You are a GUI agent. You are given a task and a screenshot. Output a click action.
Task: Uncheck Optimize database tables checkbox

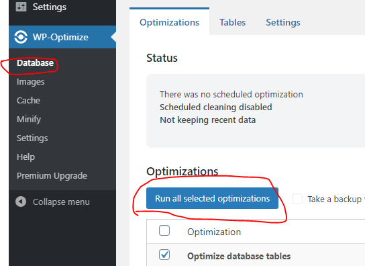164,255
